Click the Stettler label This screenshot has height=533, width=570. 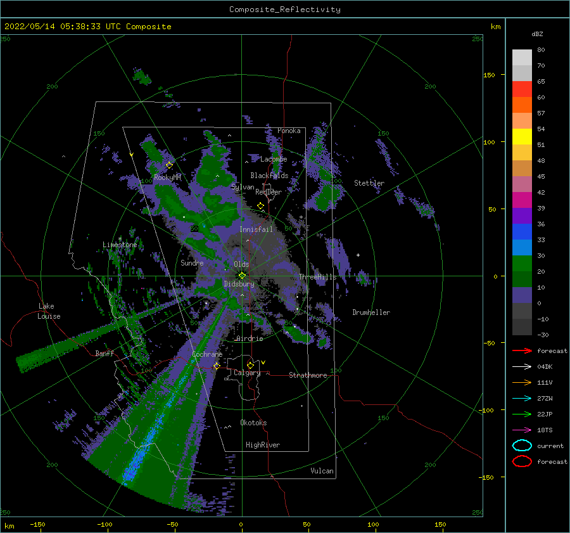tap(369, 183)
